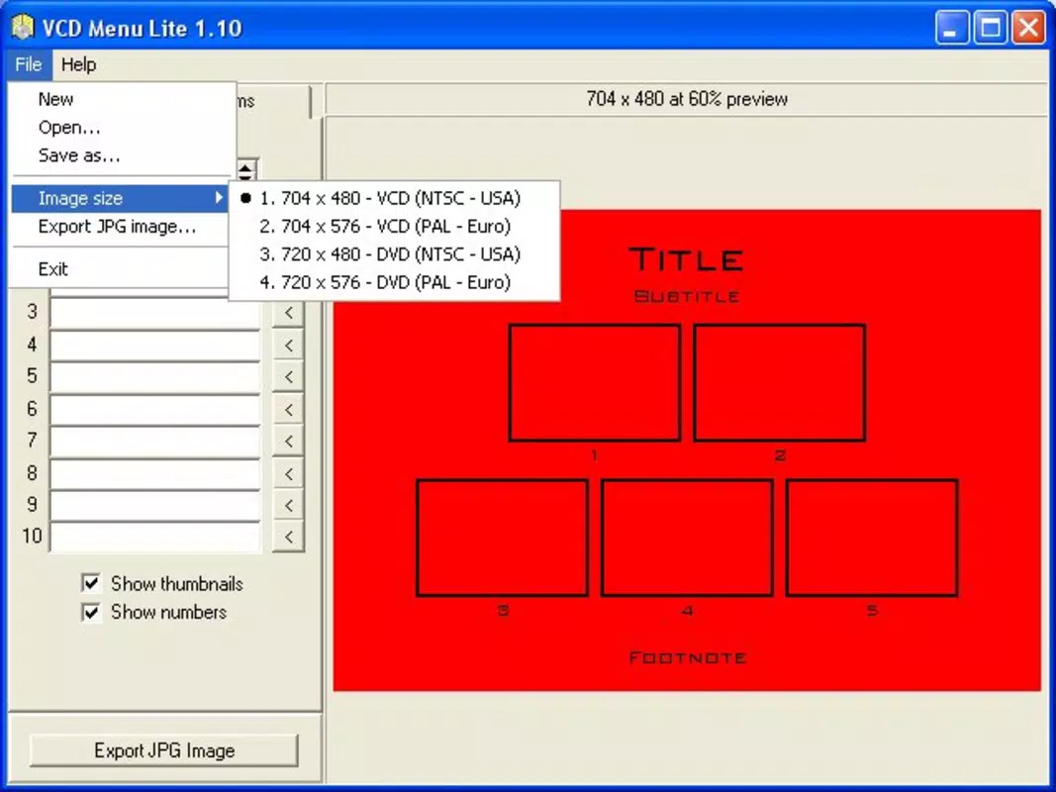Select 704 x 480 VCD NTSC size
Screen dimensions: 1056x792
395,198
